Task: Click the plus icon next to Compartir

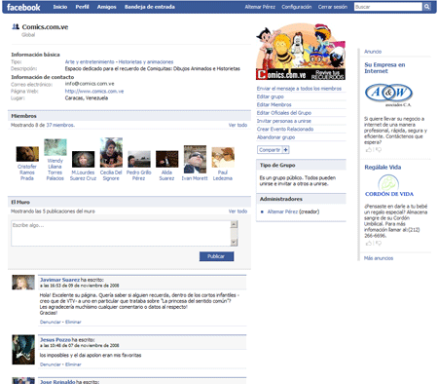Action: click(x=285, y=150)
